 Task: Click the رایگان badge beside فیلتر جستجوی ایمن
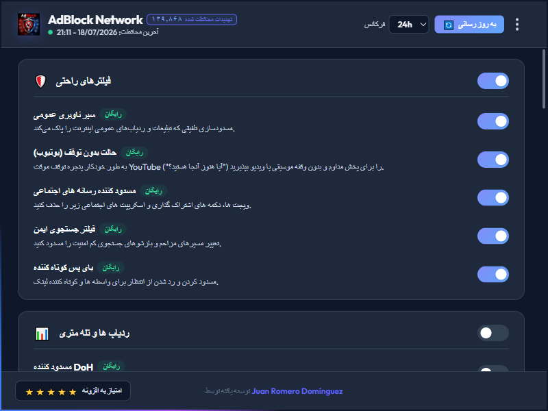coord(113,229)
